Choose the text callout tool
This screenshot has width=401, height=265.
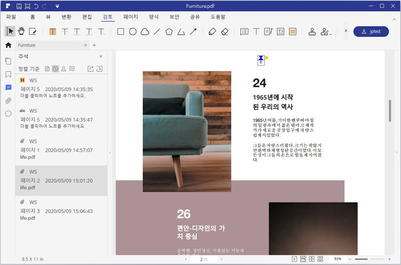tap(268, 32)
